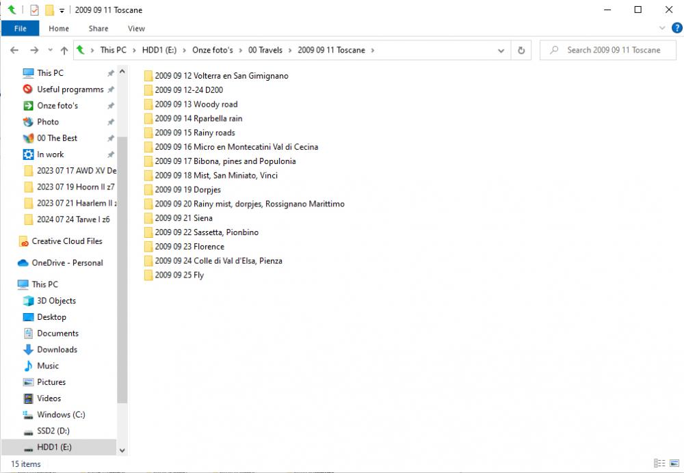The height and width of the screenshot is (473, 684).
Task: Go up one folder level
Action: tap(64, 51)
